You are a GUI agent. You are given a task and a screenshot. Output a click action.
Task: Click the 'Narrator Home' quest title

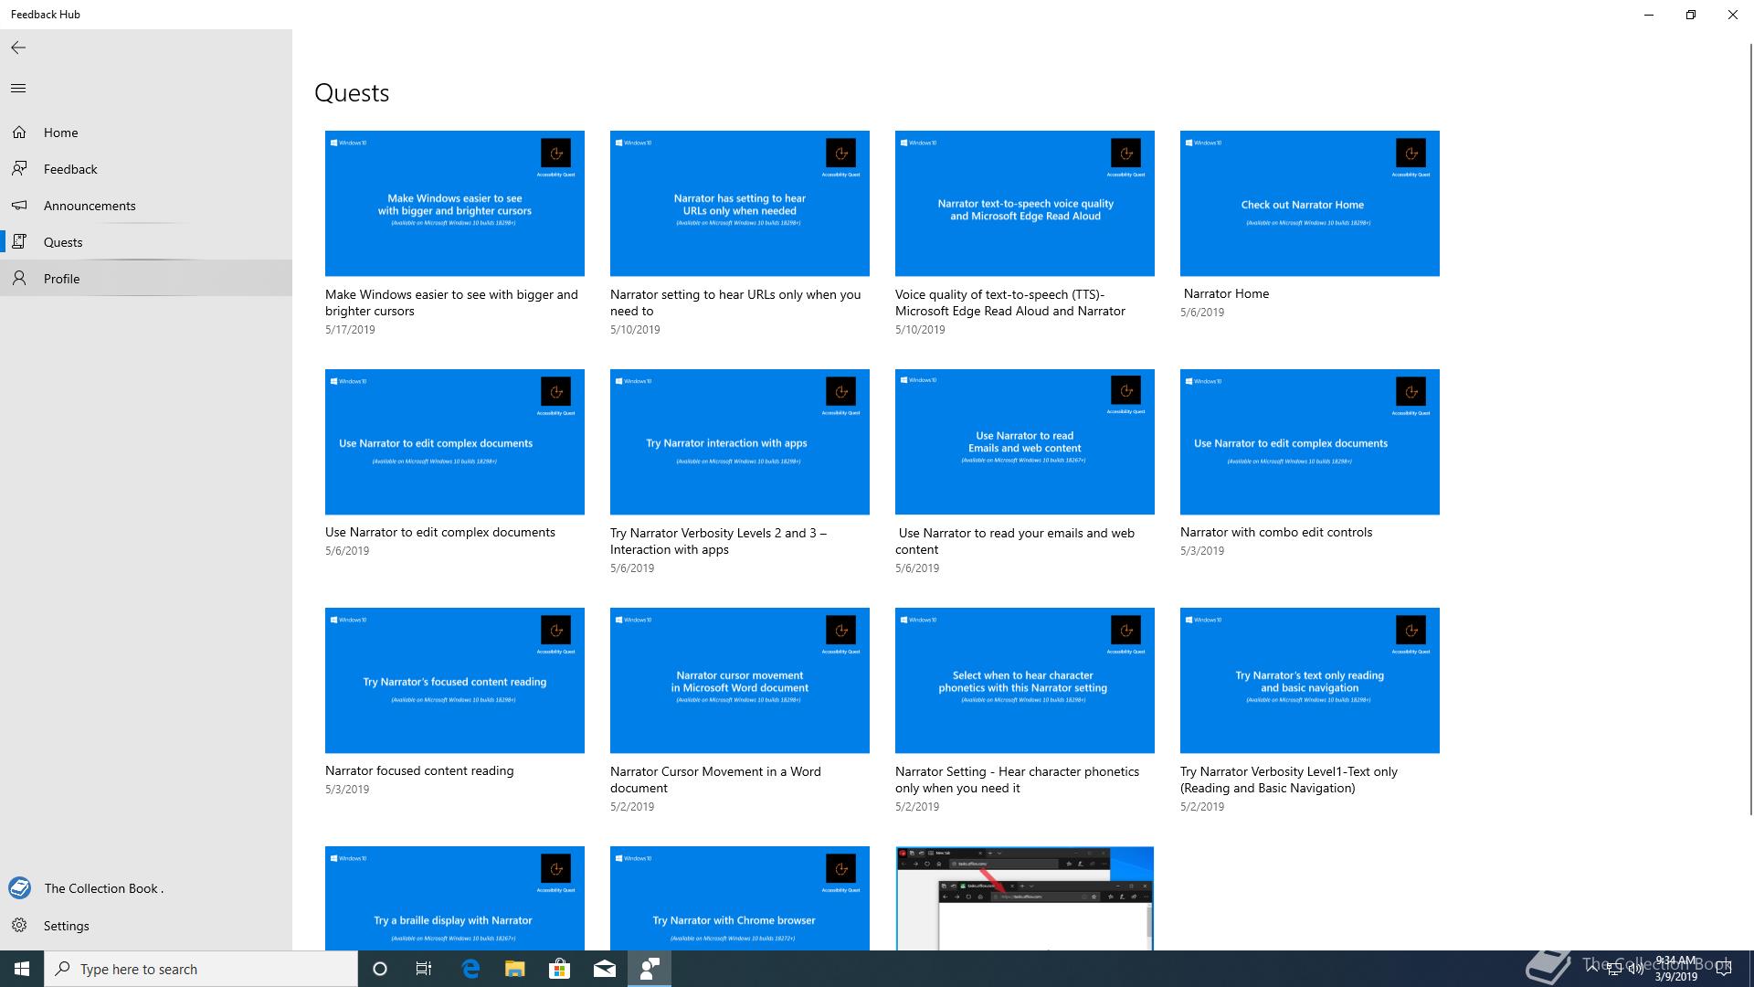pyautogui.click(x=1226, y=293)
